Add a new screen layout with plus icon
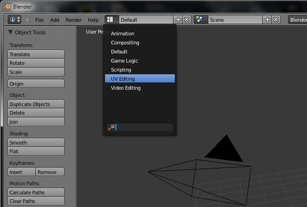This screenshot has height=207, width=307. click(178, 20)
